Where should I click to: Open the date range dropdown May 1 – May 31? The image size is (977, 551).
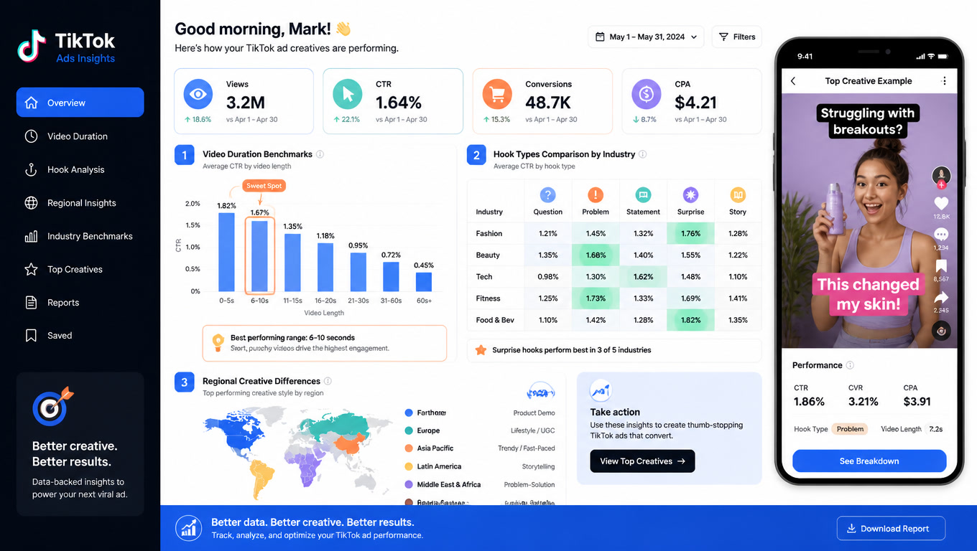pyautogui.click(x=646, y=37)
